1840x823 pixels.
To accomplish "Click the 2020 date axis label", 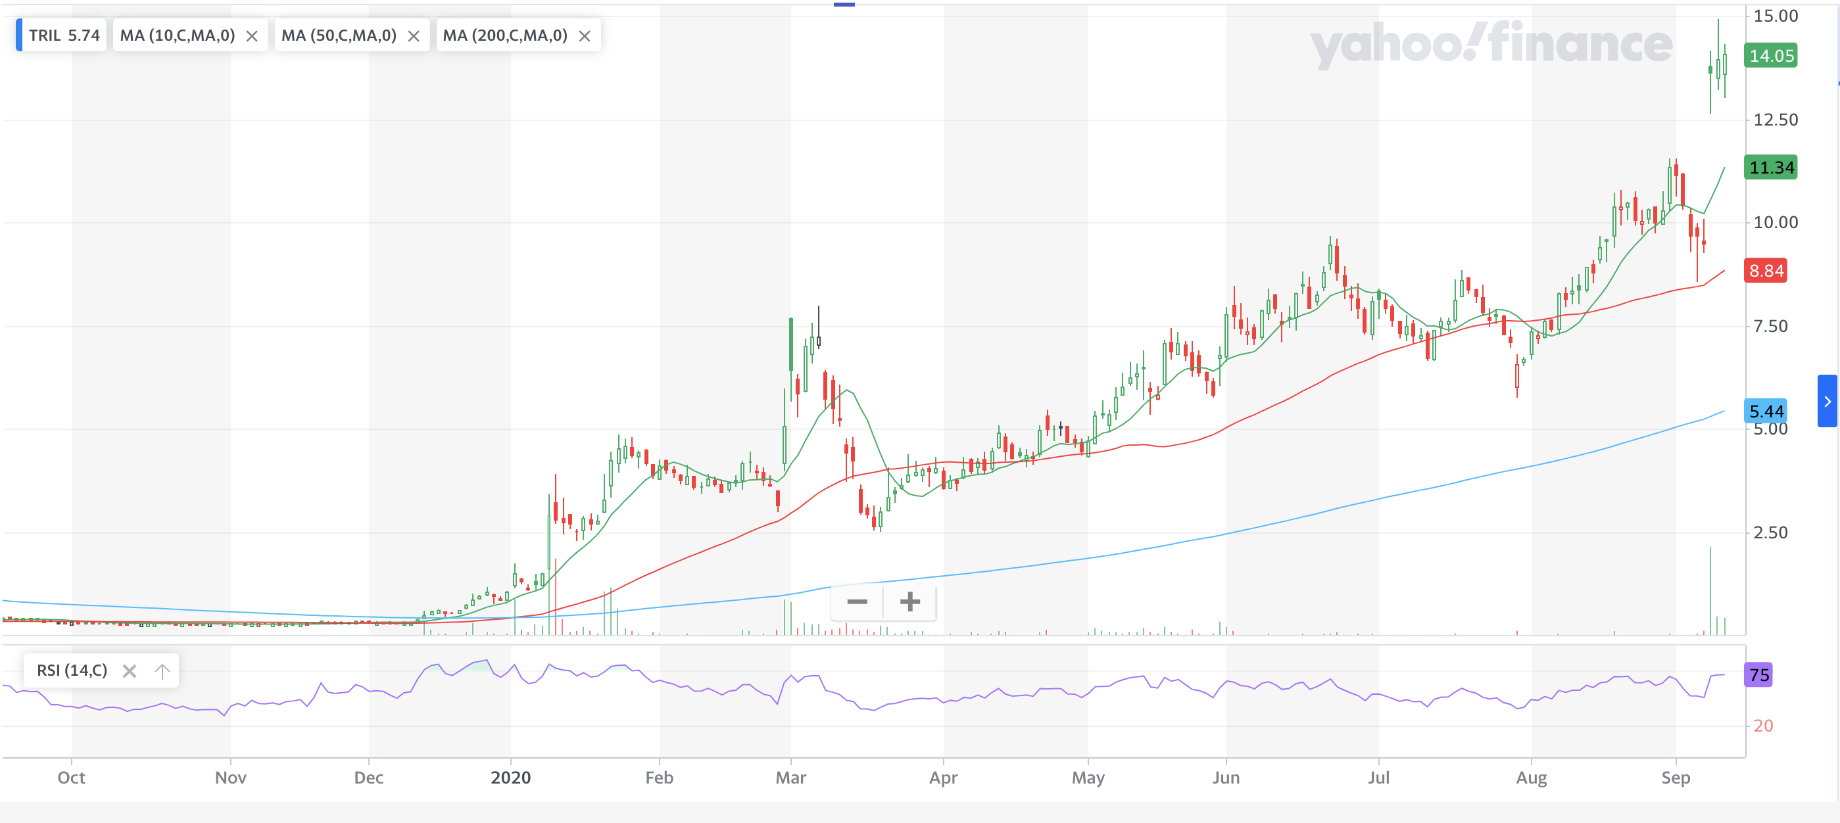I will (x=511, y=778).
